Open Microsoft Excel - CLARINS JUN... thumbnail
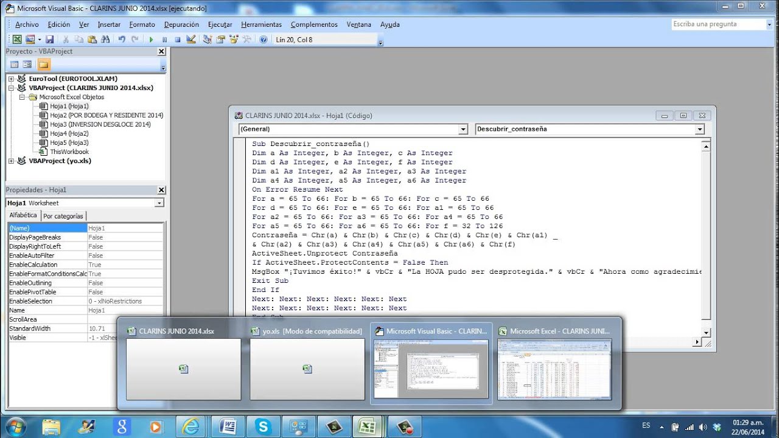The height and width of the screenshot is (438, 779). [x=554, y=364]
